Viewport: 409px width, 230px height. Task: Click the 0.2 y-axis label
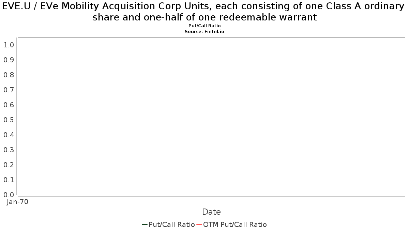pos(9,165)
